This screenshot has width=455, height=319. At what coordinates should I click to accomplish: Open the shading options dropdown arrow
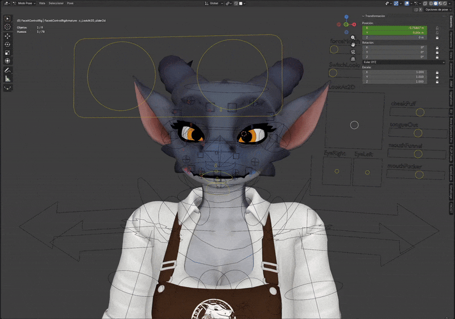point(449,3)
